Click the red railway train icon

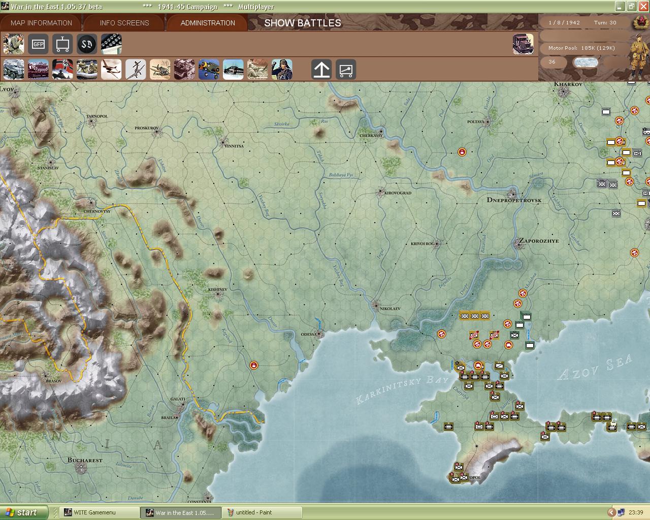[x=38, y=70]
